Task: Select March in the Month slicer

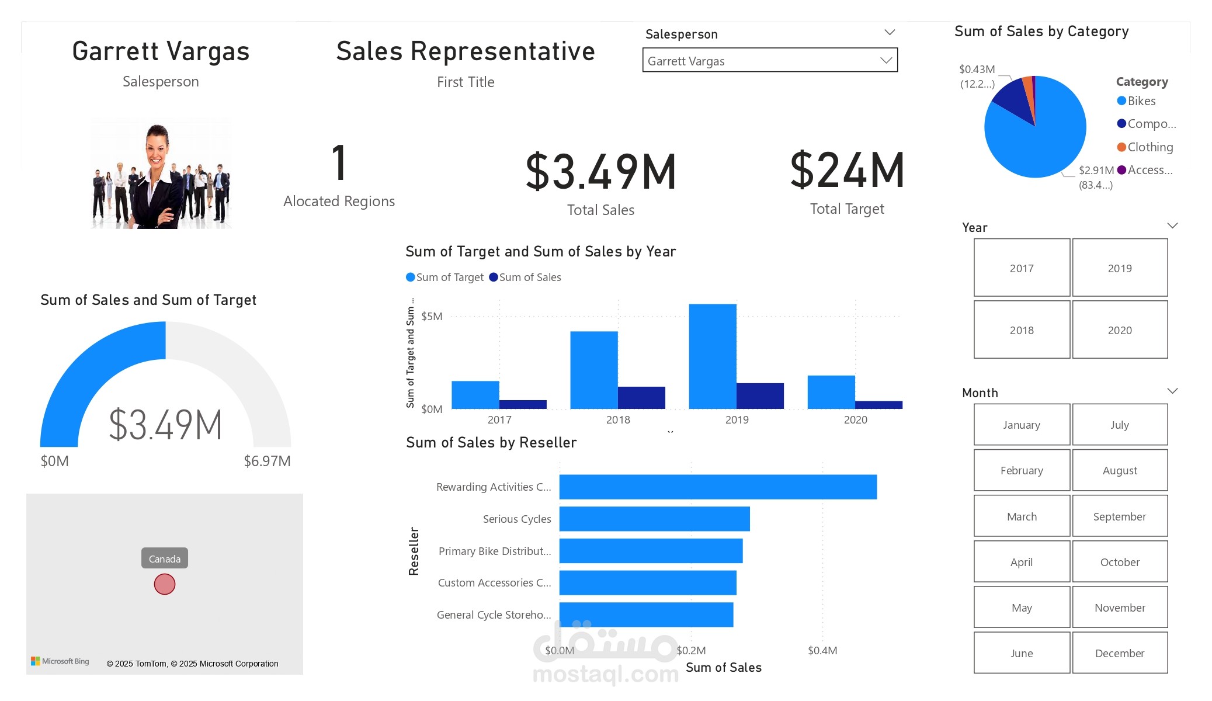Action: tap(1021, 516)
